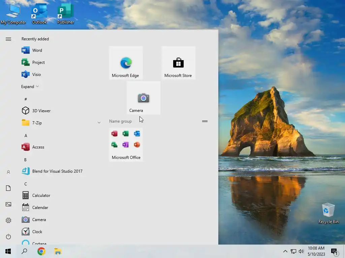Open the Microsoft Store tile
Viewport: 345px width, 258px height.
pos(179,63)
